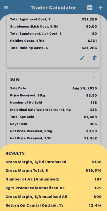The image size is (107, 211).
Task: Tap the RESULTS panel heading
Action: pyautogui.click(x=15, y=153)
